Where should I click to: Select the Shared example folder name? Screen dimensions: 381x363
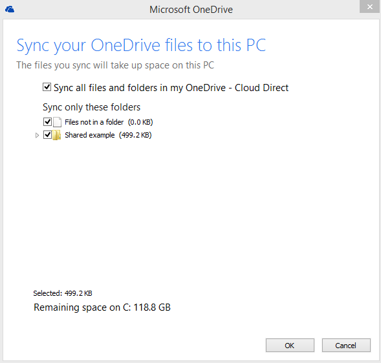(90, 135)
